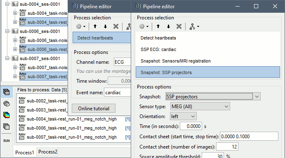This screenshot has height=158, width=285.
Task: Select the recordings data icon in Process1 sidebar
Action: [x=7, y=92]
